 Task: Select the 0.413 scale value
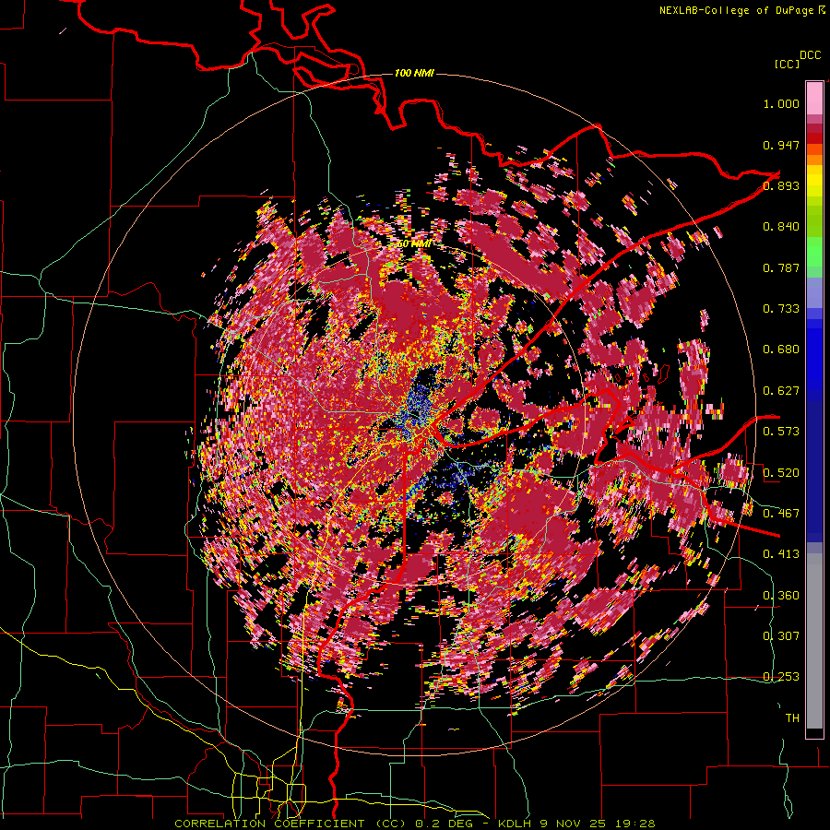(781, 554)
